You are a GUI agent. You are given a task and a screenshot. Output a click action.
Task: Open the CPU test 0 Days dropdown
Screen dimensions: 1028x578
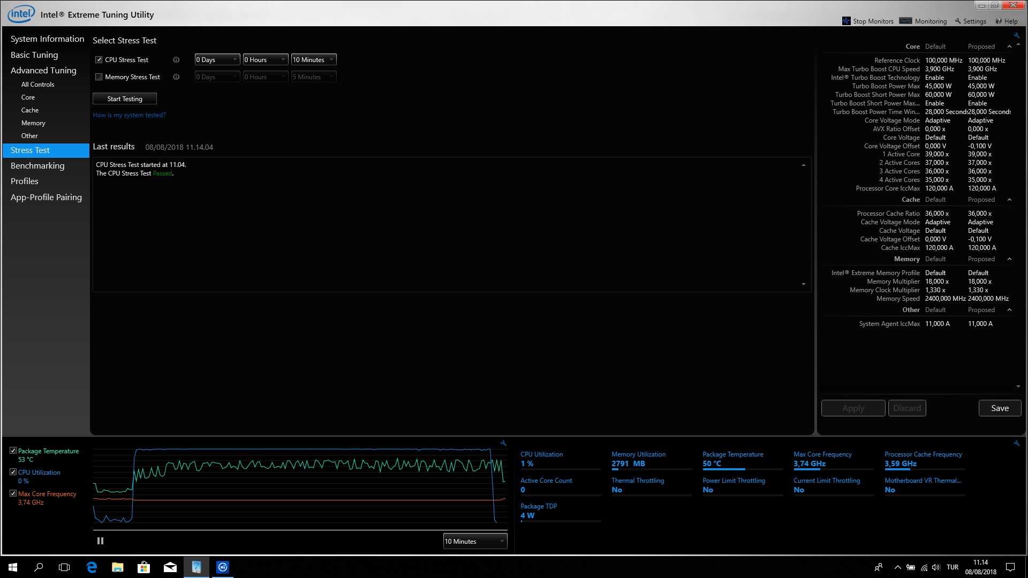pos(217,60)
